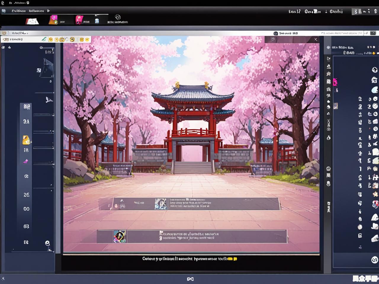Click the small icon at menu bar start

pyautogui.click(x=4, y=11)
